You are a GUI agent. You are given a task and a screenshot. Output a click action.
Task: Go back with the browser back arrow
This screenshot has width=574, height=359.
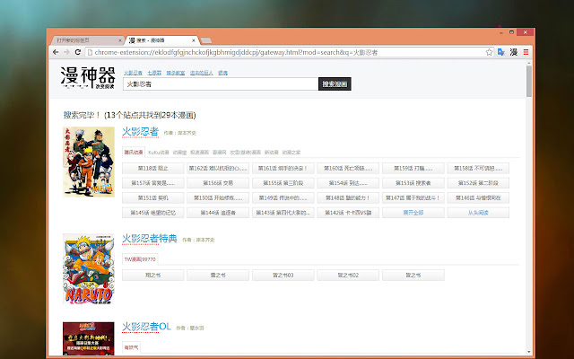[56, 52]
